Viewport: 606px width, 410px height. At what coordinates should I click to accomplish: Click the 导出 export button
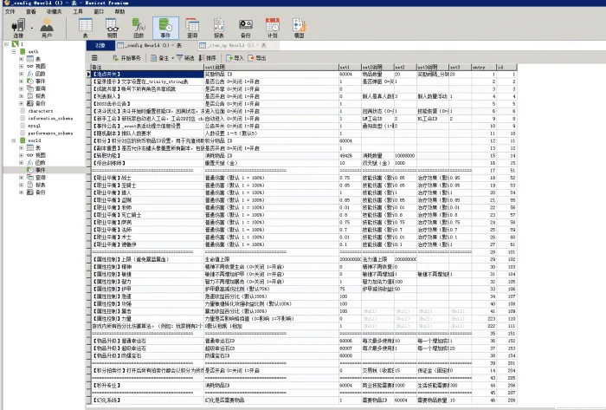click(x=257, y=58)
